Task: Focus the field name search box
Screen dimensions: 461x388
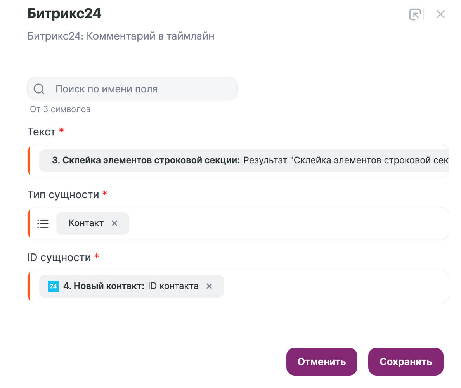Action: tap(132, 89)
